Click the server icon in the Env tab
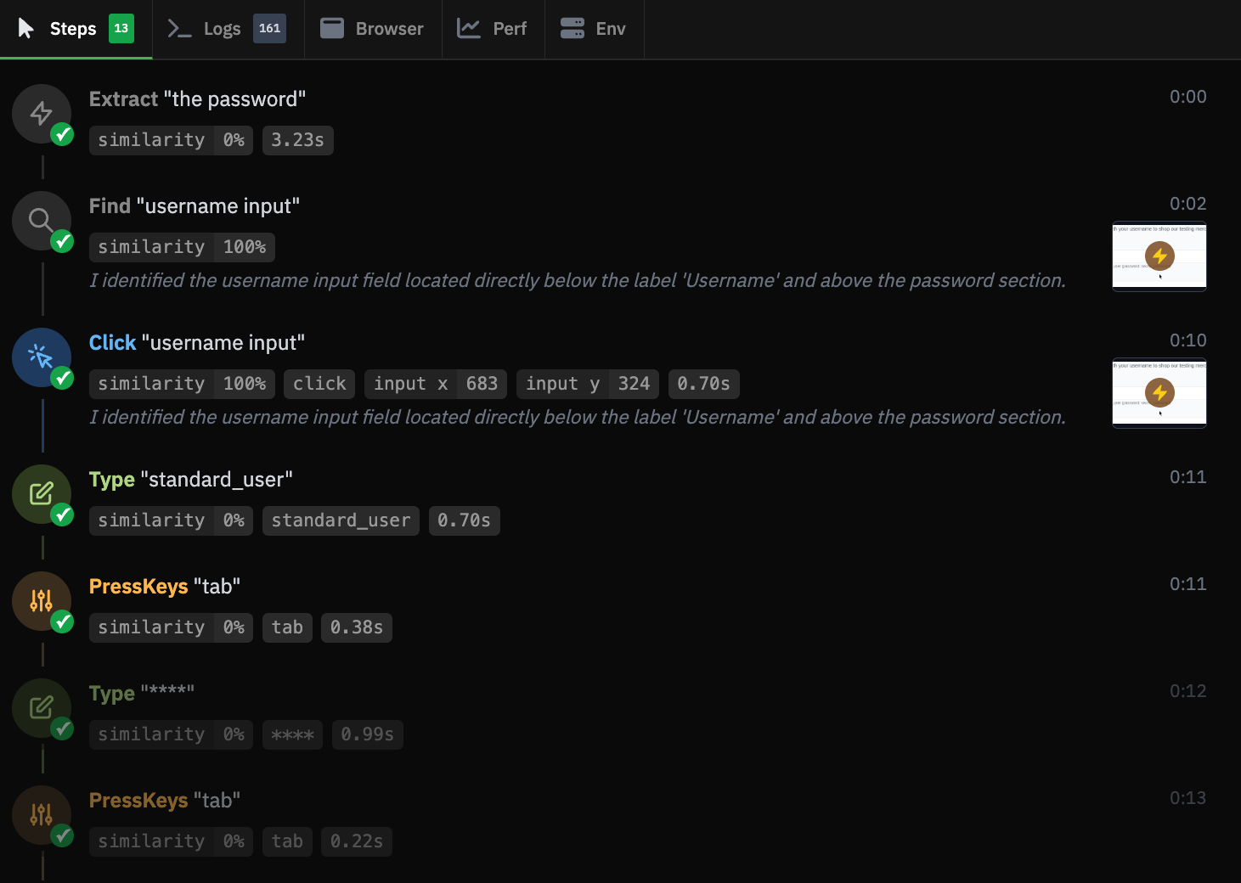 tap(573, 28)
